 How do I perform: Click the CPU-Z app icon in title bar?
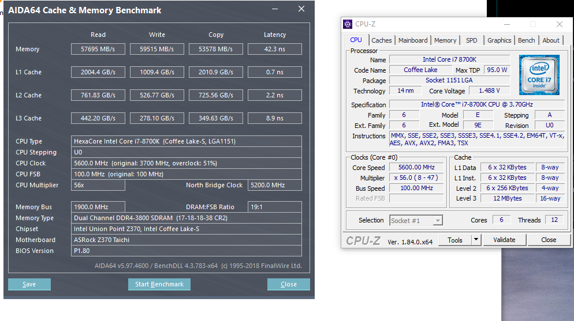348,24
